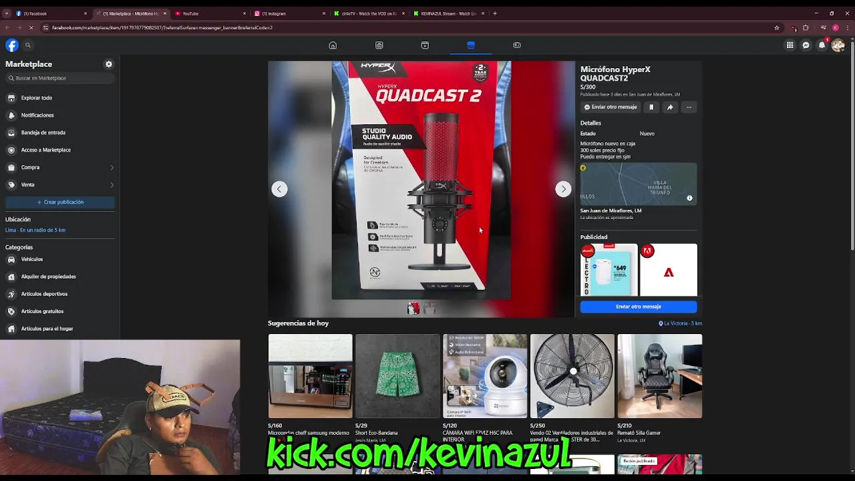The width and height of the screenshot is (855, 481).
Task: Select second photo thumbnail below image
Action: point(430,308)
